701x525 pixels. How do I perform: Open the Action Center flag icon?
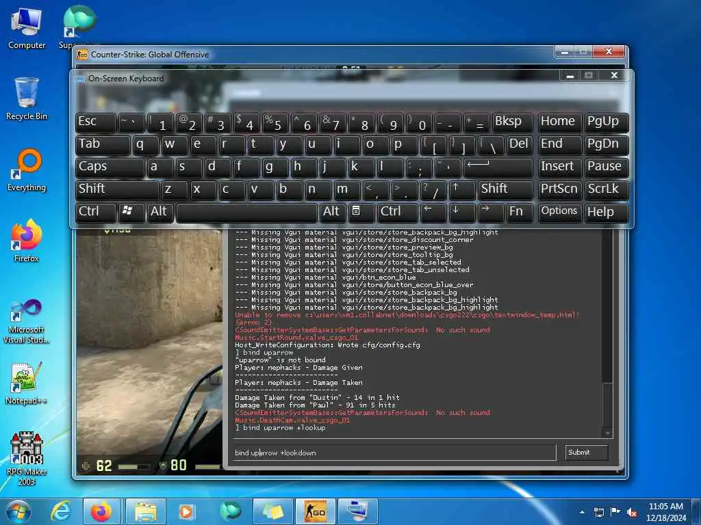pyautogui.click(x=615, y=512)
